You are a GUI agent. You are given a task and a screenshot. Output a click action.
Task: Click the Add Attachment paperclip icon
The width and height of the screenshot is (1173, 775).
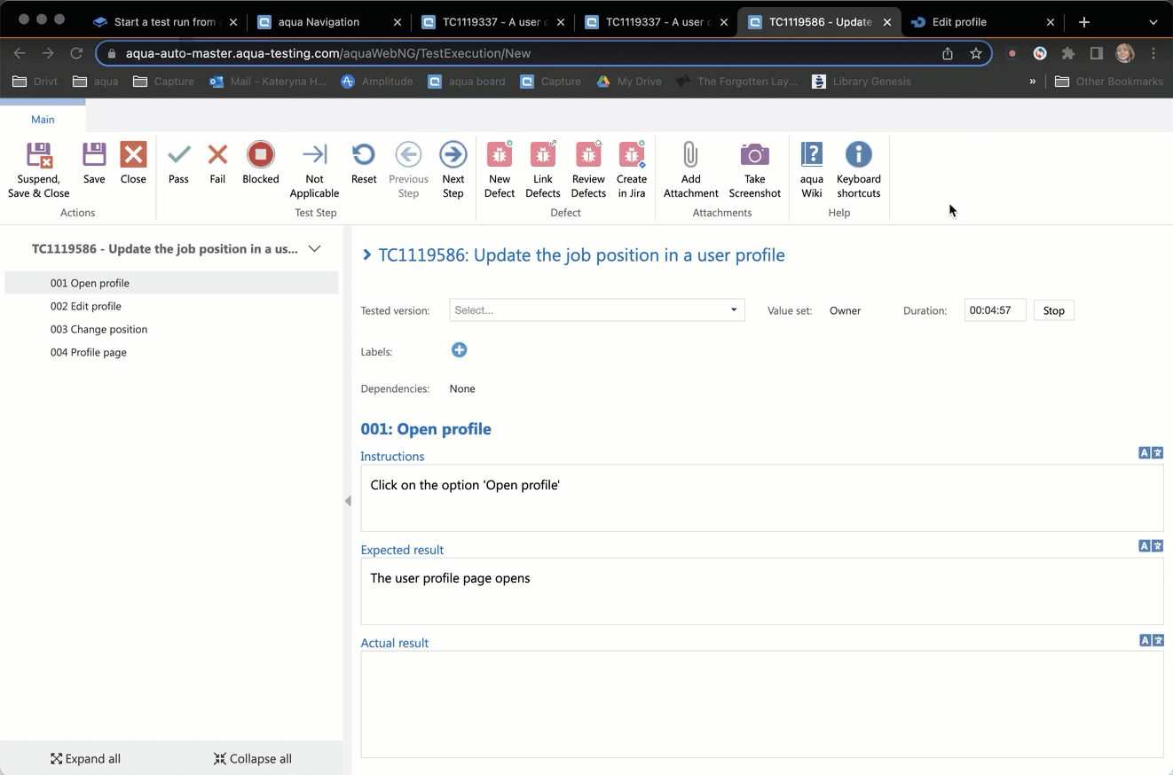point(690,156)
